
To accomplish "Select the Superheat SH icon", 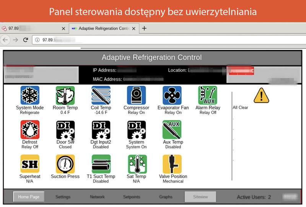I will point(30,164).
